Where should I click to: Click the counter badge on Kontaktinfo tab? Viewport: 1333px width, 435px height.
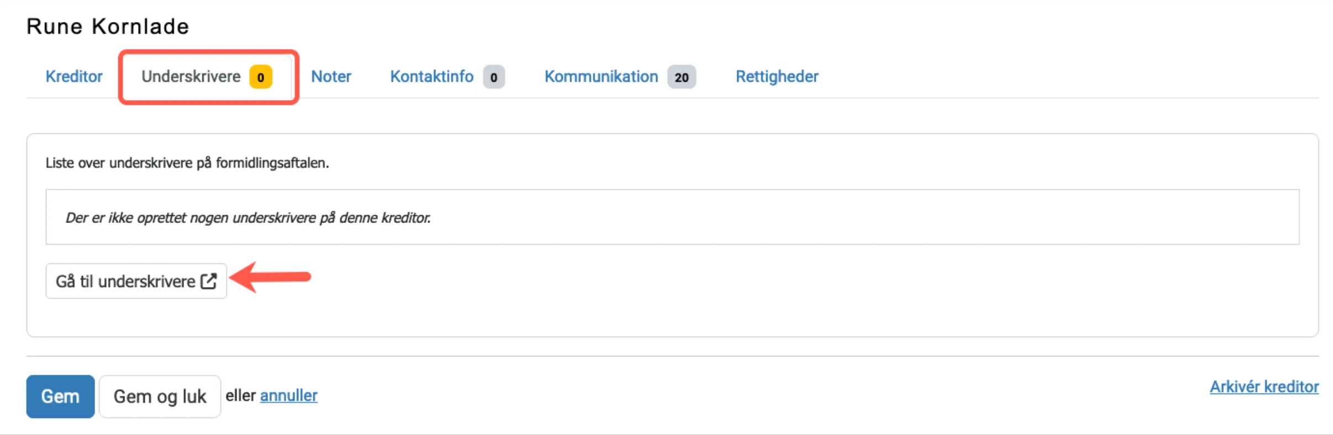493,77
